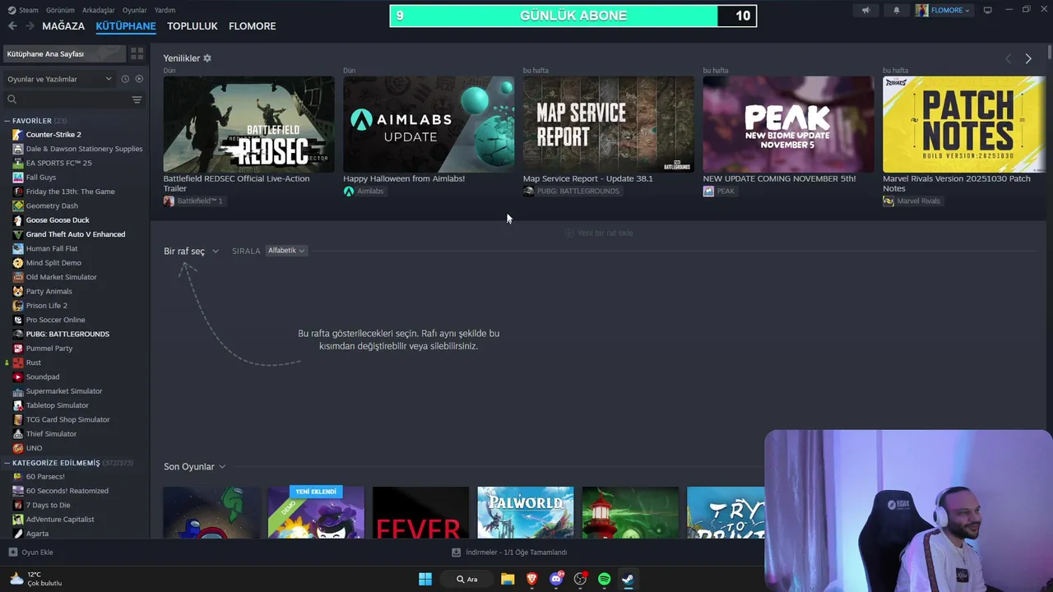Screen dimensions: 1053x592
Task: Toggle ready-to-play games filter icon
Action: point(139,79)
